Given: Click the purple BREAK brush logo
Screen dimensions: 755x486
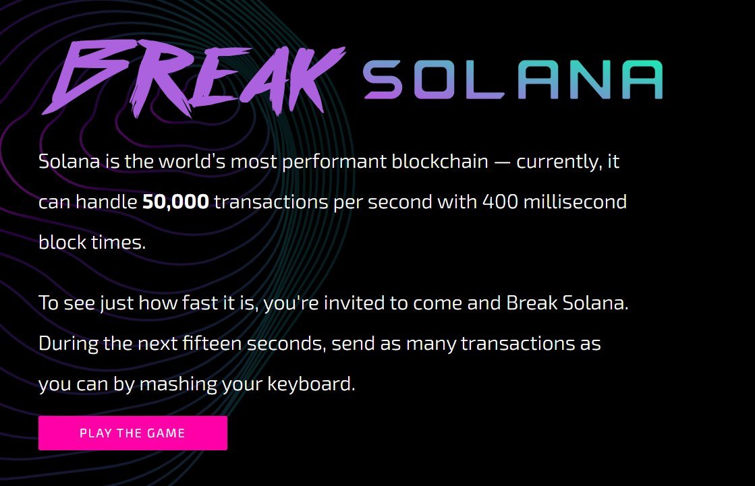Looking at the screenshot, I should [x=194, y=78].
